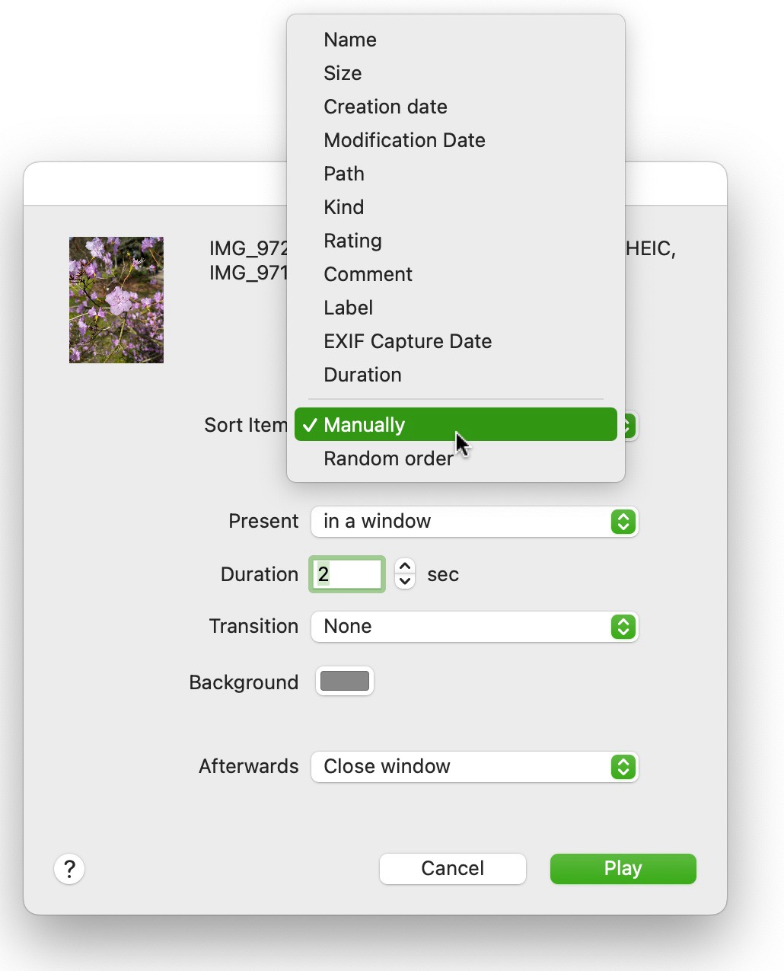
Task: Choose Path in the sort list
Action: click(x=343, y=173)
